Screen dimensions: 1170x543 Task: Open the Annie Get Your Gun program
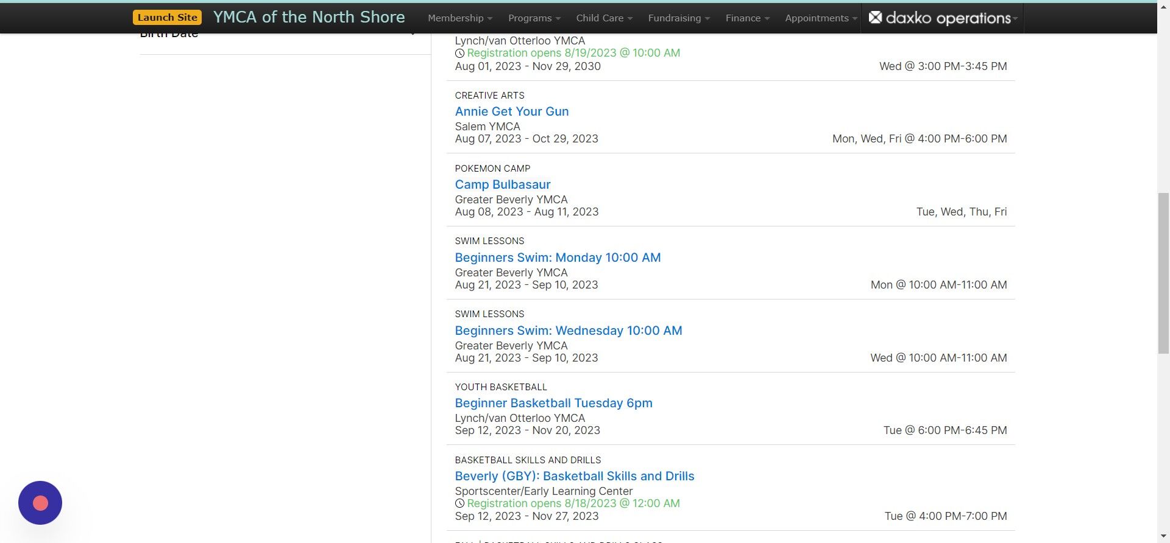tap(511, 111)
